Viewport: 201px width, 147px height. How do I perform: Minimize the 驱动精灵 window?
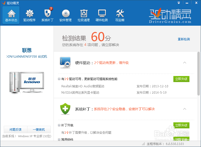pos(187,3)
